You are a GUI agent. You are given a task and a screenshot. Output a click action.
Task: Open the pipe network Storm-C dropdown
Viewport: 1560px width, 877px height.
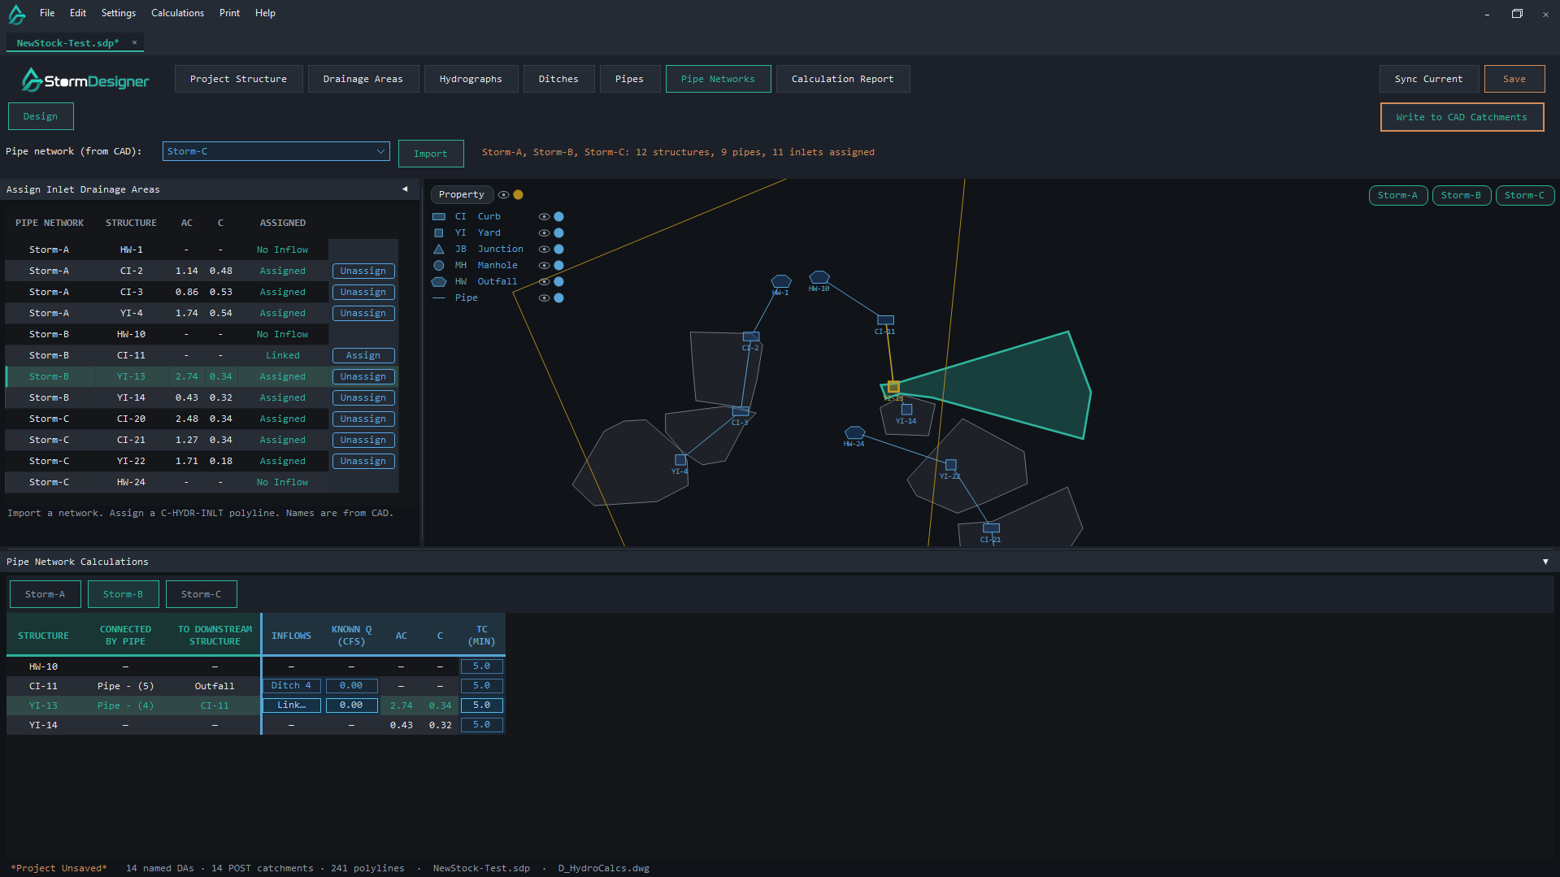click(x=276, y=151)
